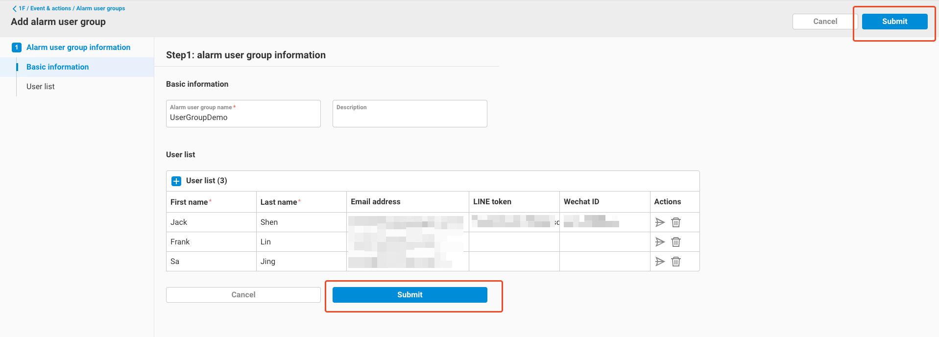The height and width of the screenshot is (337, 939).
Task: Click the send test icon for Jack
Action: [x=660, y=222]
